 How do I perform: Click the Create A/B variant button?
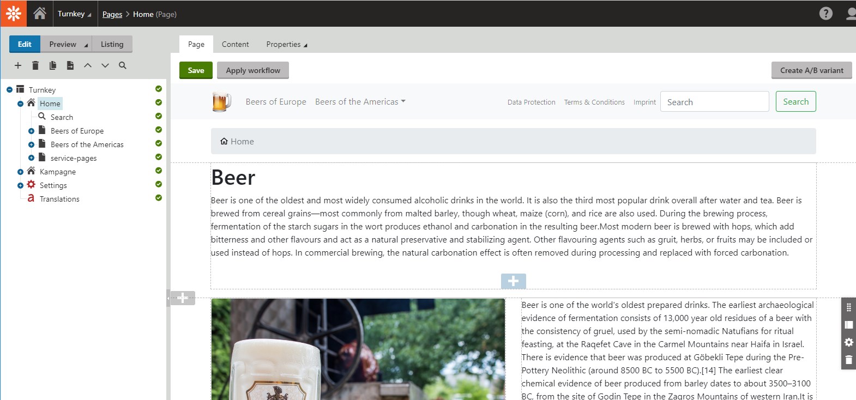(811, 70)
